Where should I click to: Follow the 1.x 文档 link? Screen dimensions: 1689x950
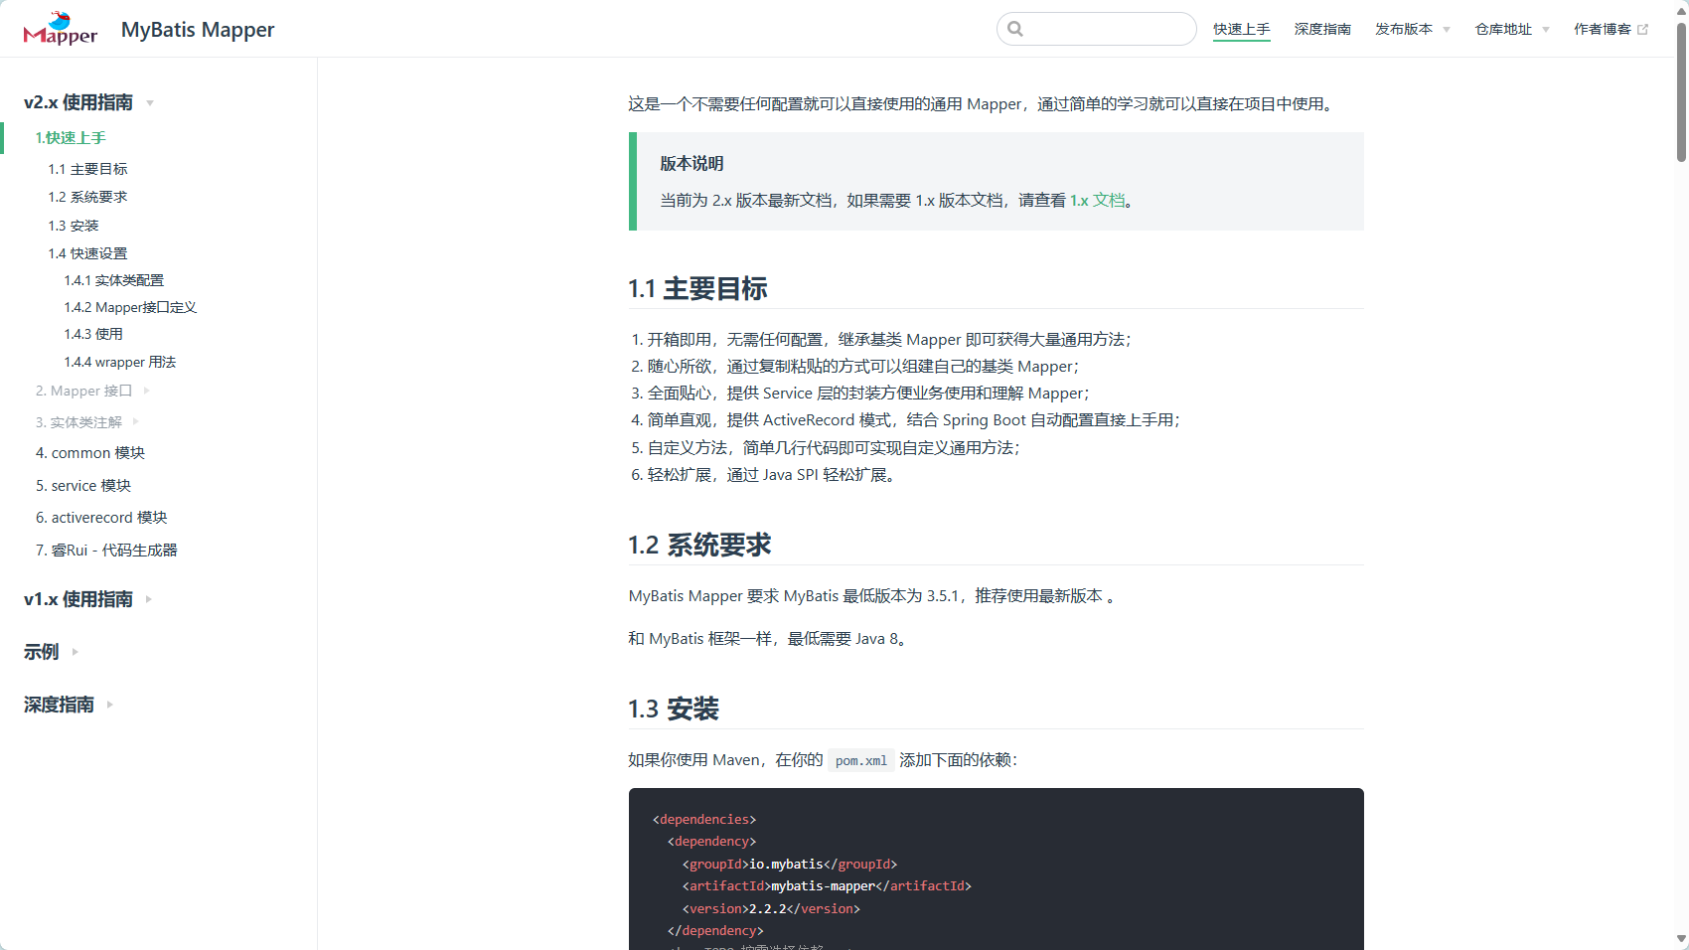pyautogui.click(x=1097, y=201)
